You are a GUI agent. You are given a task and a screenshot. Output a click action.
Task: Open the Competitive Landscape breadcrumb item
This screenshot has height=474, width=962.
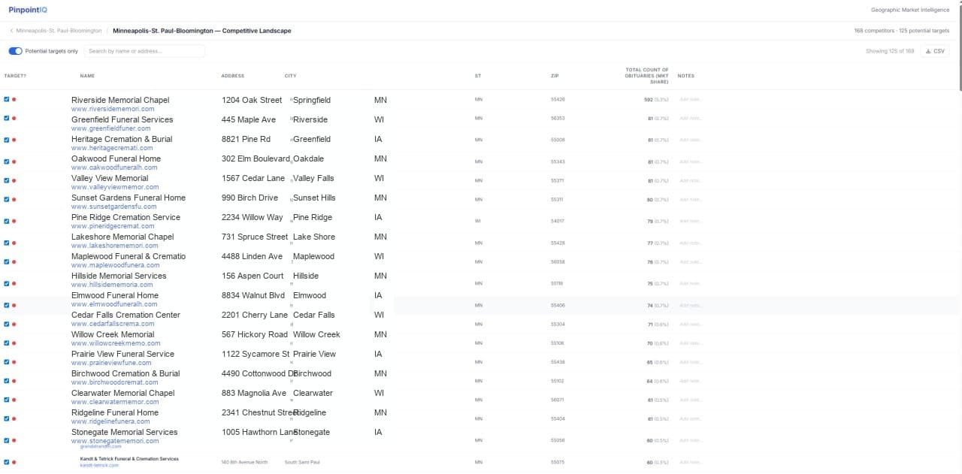[x=201, y=31]
